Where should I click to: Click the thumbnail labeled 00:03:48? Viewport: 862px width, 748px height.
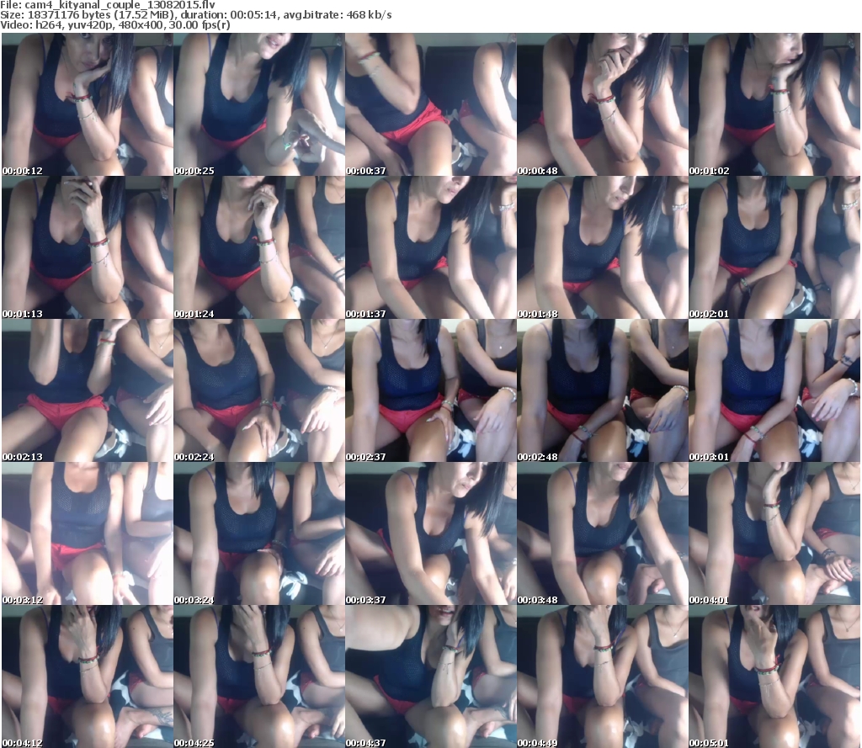(x=603, y=533)
